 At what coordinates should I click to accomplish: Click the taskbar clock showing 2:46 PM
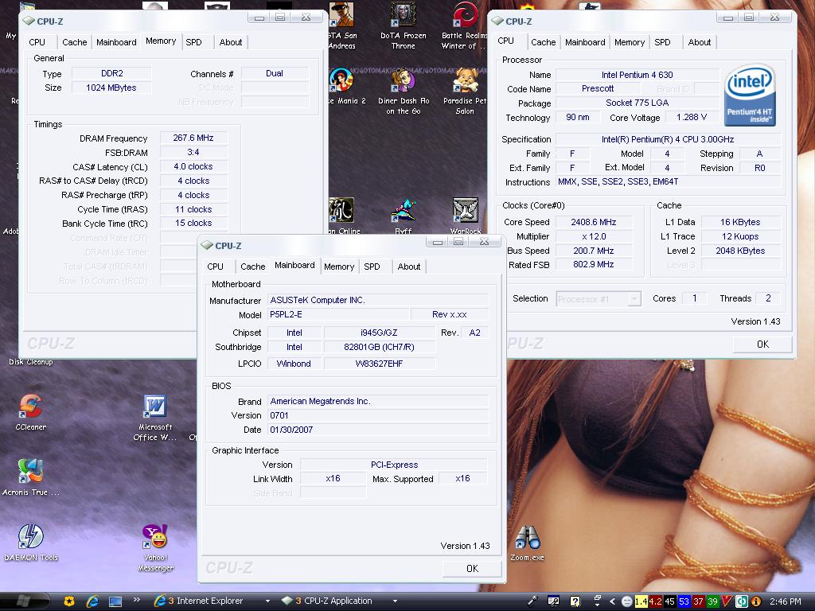coord(785,601)
